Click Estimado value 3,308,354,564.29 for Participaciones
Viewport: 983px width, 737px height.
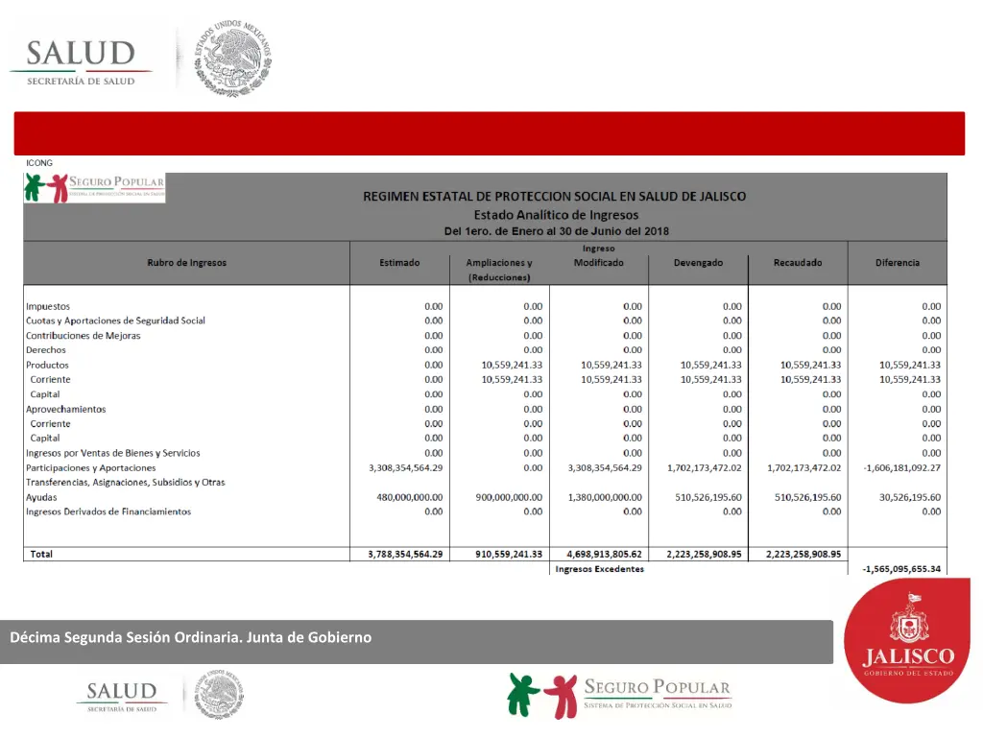pyautogui.click(x=406, y=468)
